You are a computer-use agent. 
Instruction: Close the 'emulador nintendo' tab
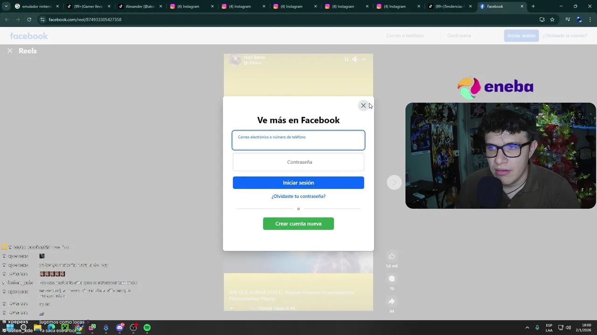(x=57, y=7)
